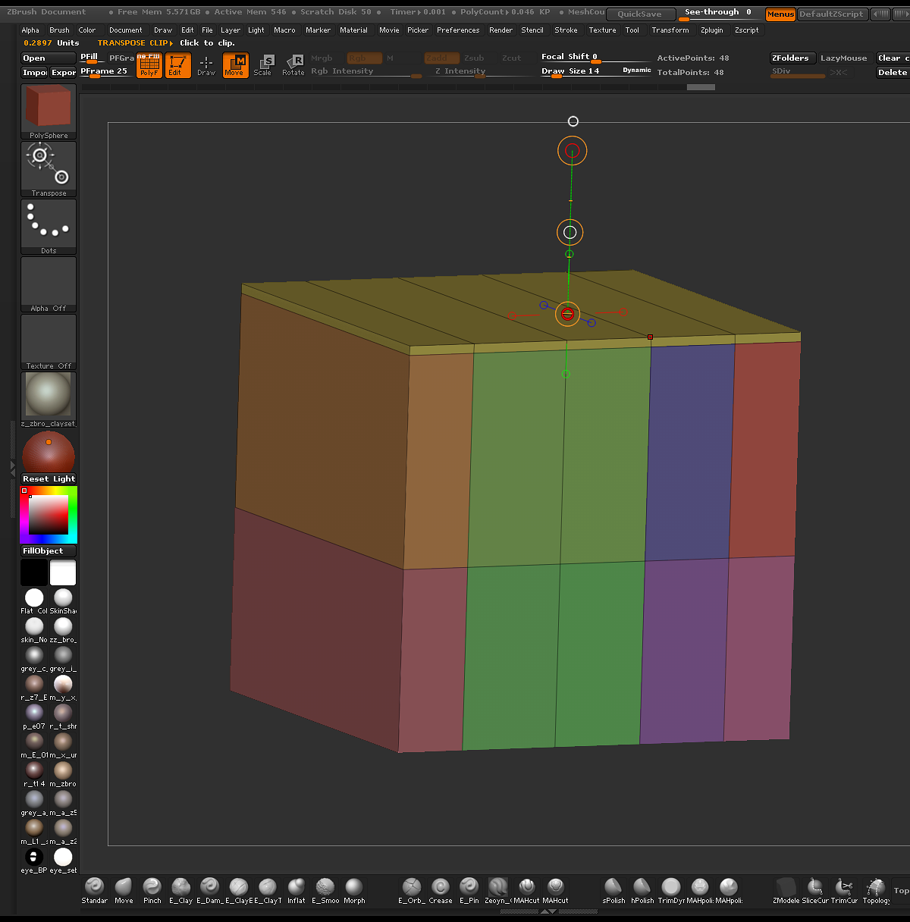910x922 pixels.
Task: Click the DefaultZScript button
Action: point(831,14)
